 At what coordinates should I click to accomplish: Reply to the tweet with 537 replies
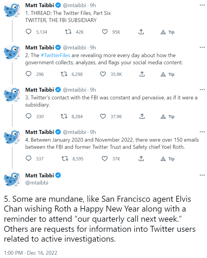29,159
